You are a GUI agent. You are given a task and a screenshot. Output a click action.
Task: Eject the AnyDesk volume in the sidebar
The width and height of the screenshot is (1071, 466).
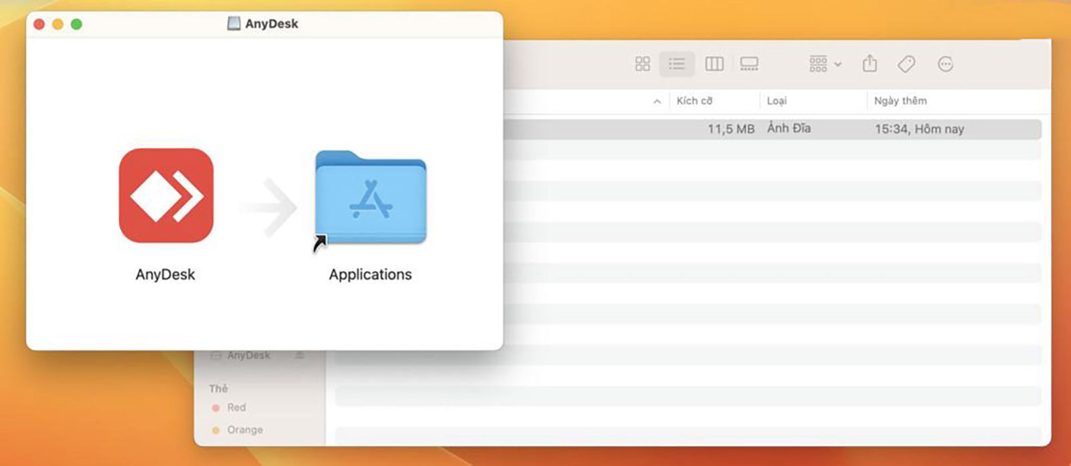(x=300, y=355)
